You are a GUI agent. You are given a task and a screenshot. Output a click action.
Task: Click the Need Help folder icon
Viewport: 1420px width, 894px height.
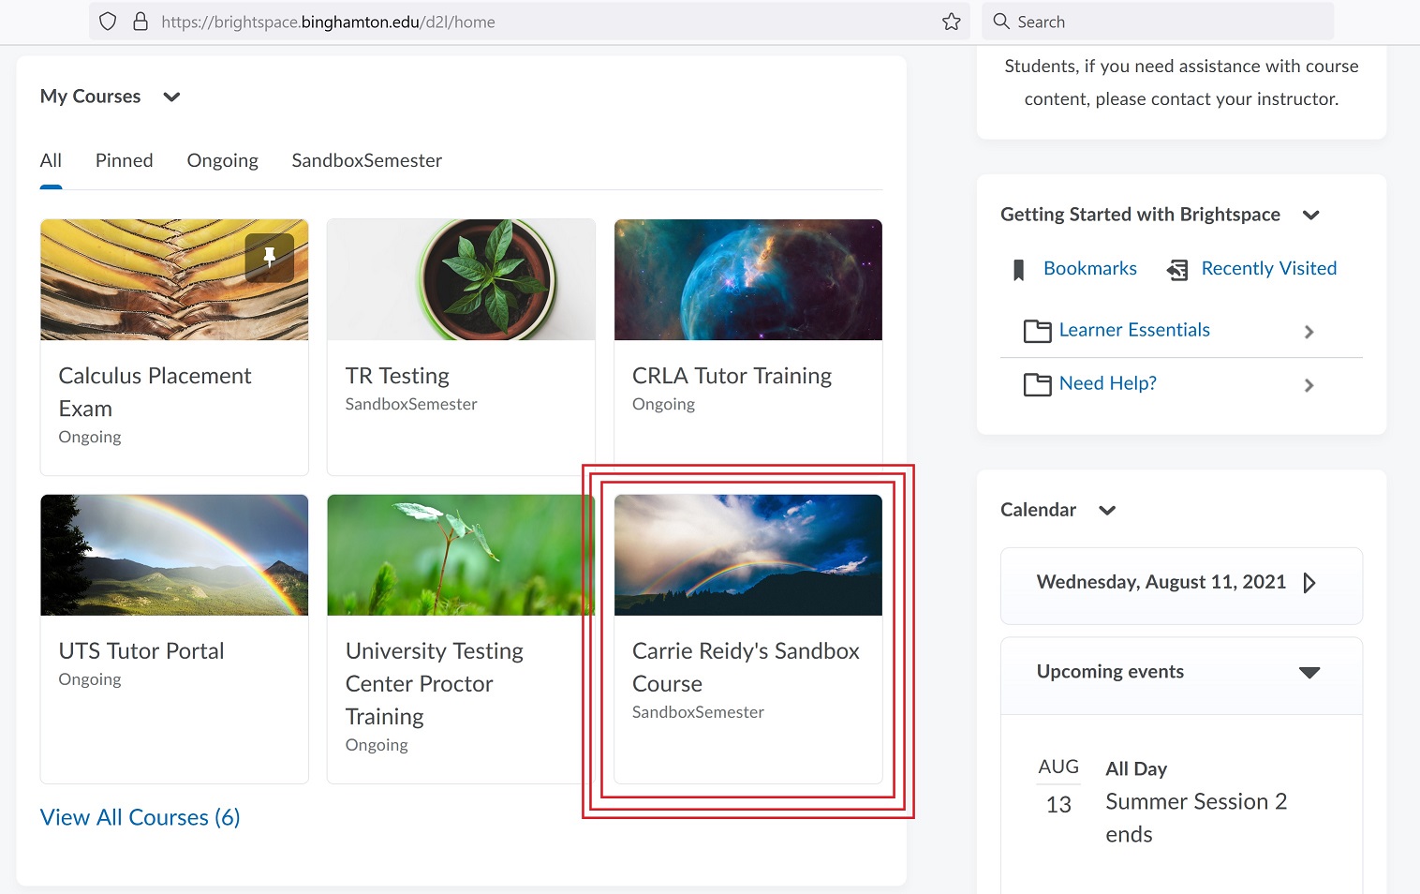tap(1037, 384)
